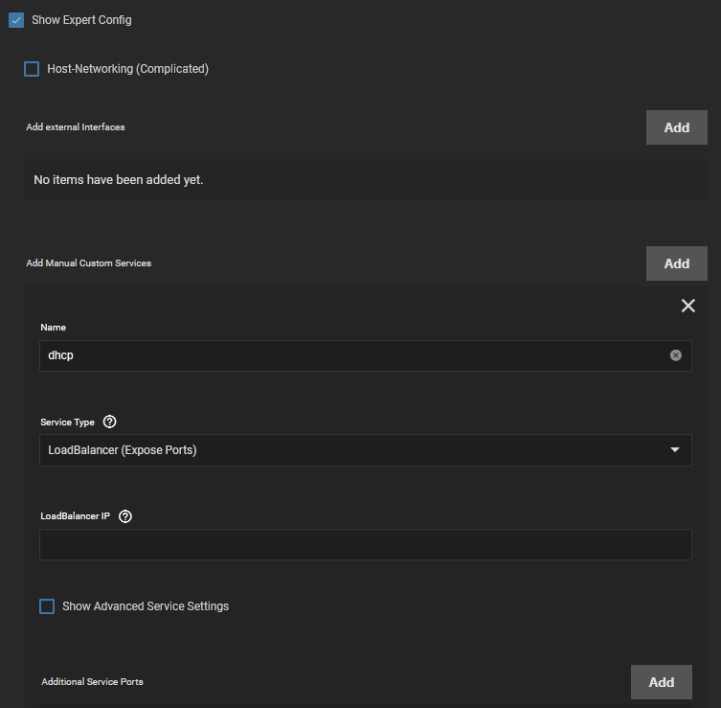Tick the Show Advanced Service Settings checkbox
Image resolution: width=721 pixels, height=708 pixels.
pos(47,606)
